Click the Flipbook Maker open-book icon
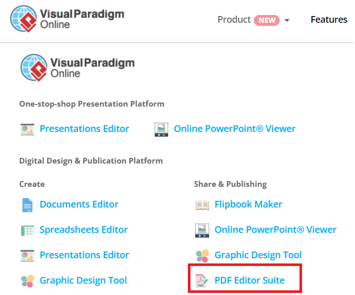 pyautogui.click(x=202, y=204)
